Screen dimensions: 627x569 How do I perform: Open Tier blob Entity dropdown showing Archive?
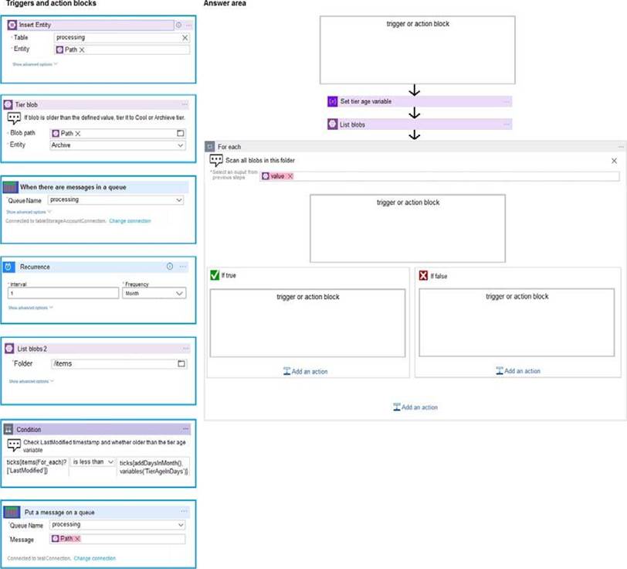[181, 145]
